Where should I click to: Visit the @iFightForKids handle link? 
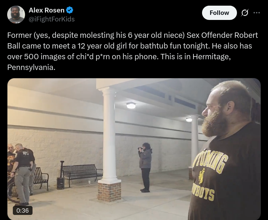[52, 19]
